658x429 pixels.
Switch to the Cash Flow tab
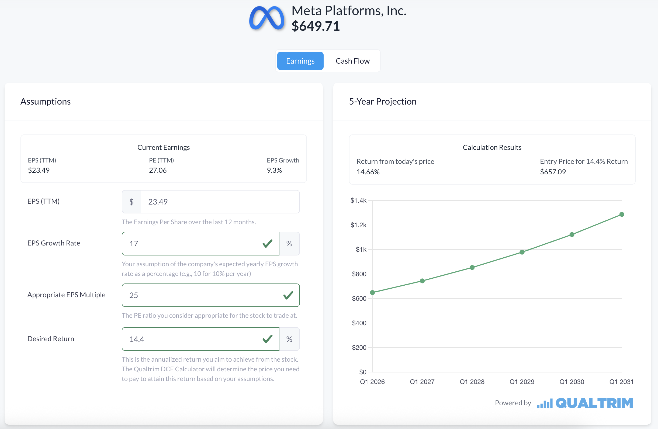coord(352,61)
